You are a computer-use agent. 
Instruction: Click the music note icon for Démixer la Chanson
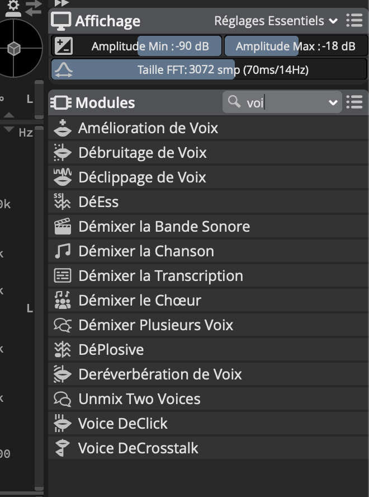tap(63, 251)
